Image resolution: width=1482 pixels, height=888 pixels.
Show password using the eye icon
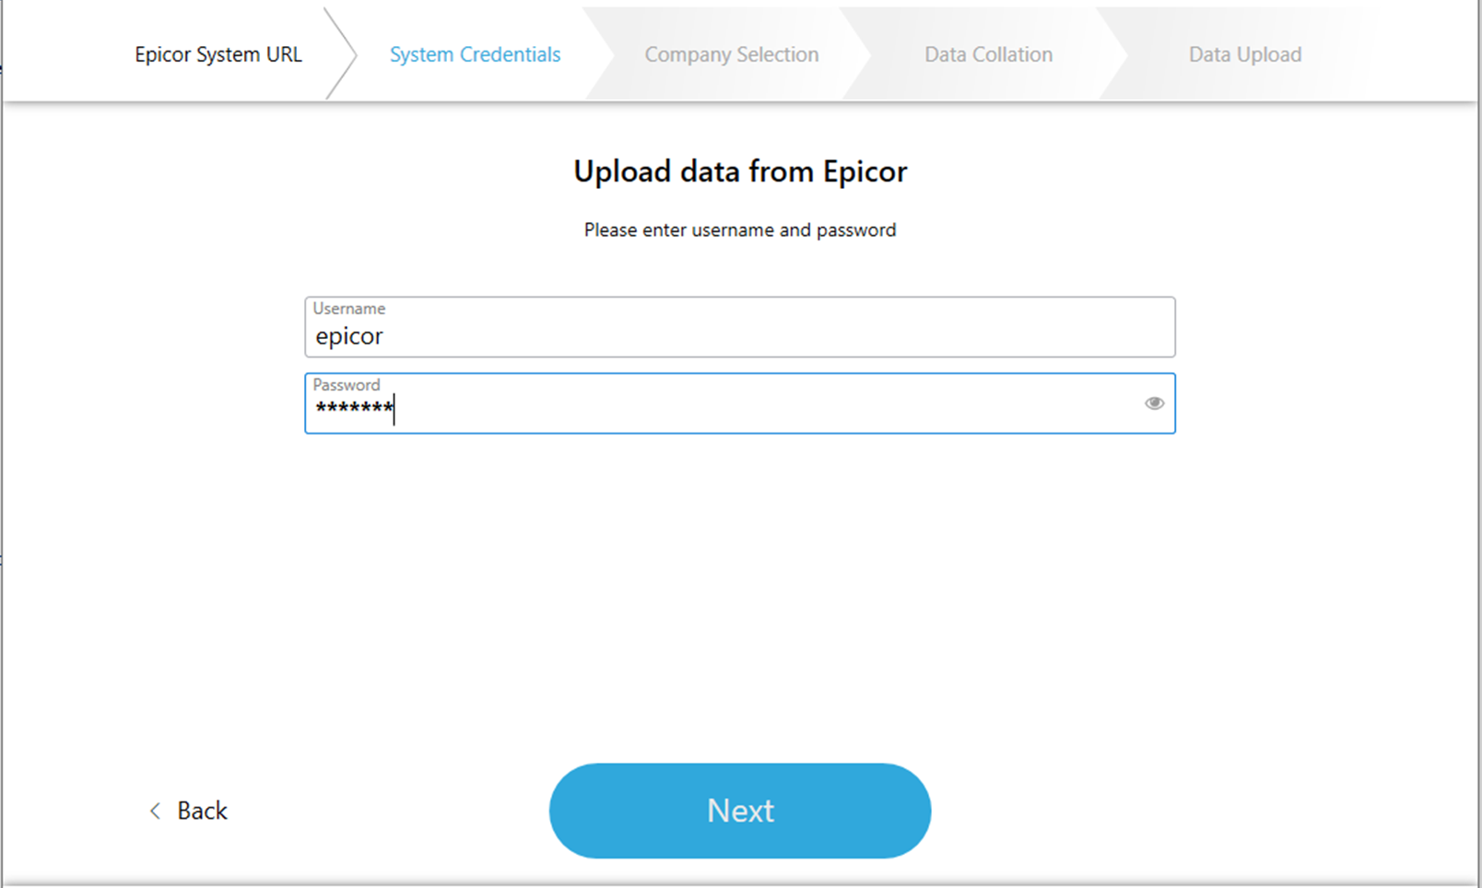(x=1154, y=403)
